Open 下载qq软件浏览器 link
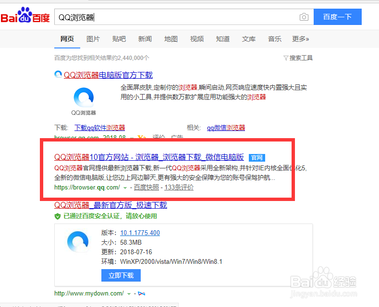 click(99, 128)
